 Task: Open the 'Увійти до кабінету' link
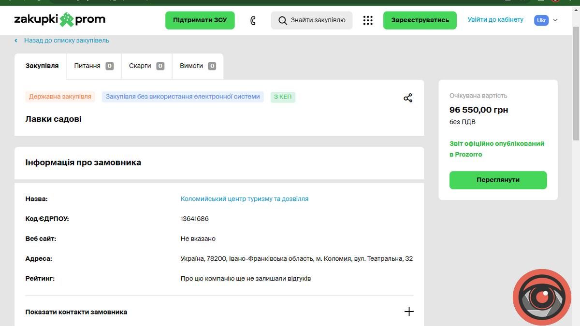pyautogui.click(x=495, y=20)
